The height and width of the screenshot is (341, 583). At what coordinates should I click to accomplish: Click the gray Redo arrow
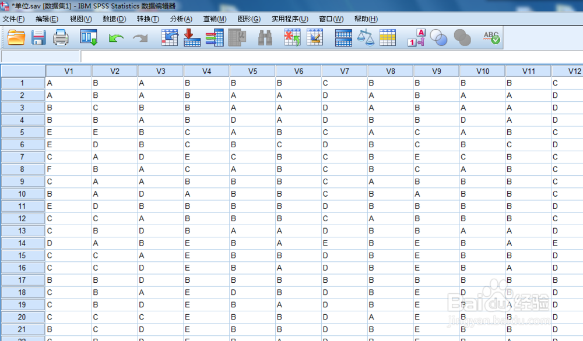pos(140,38)
